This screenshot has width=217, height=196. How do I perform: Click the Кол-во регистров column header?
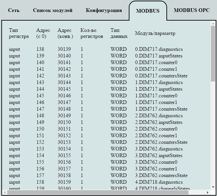point(92,33)
